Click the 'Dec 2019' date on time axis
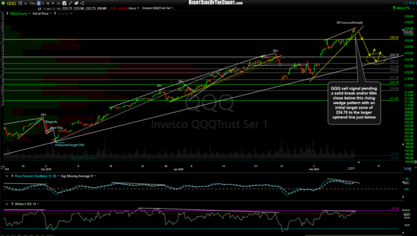Image resolution: width=417 pixels, height=236 pixels. point(46,169)
